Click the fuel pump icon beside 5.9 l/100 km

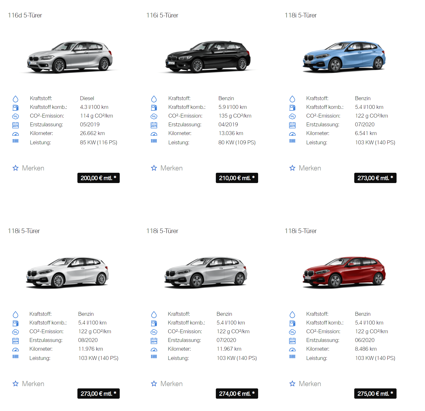pos(154,107)
